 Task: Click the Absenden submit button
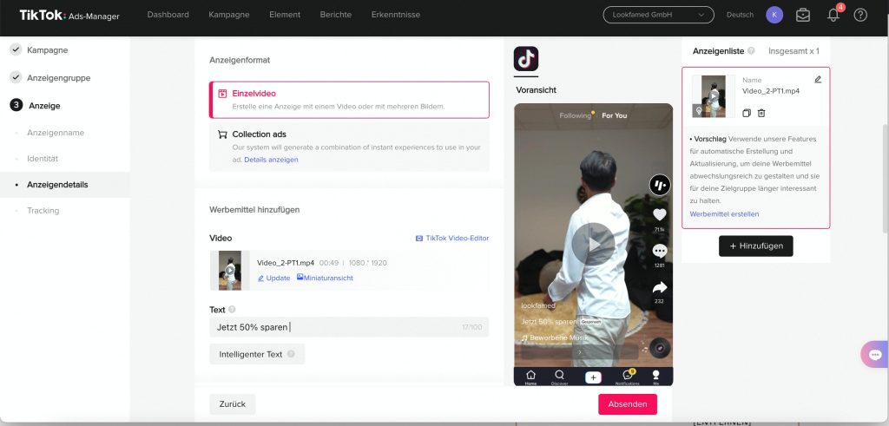coord(627,404)
